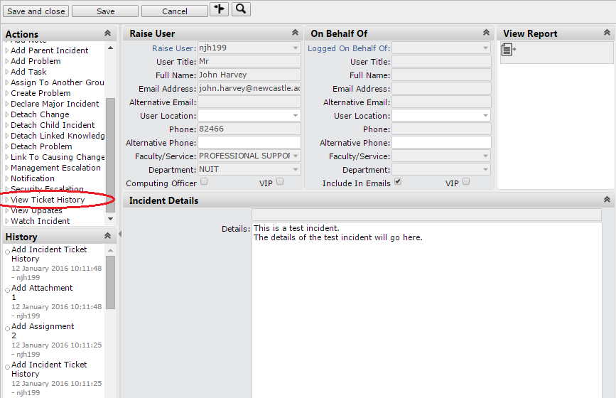Expand the Logged On Behalf Of dropdown
Screen dimensions: 616x398
pos(486,48)
